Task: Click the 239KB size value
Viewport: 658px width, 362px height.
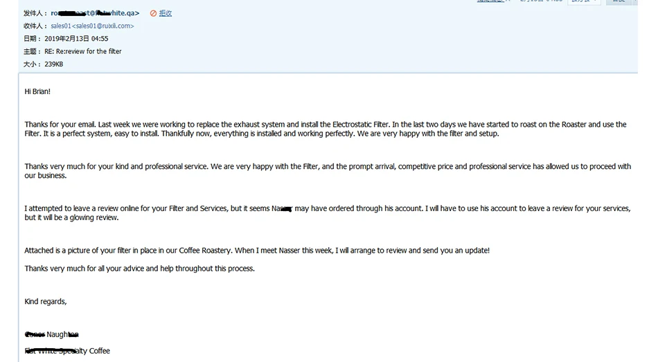Action: (x=54, y=64)
